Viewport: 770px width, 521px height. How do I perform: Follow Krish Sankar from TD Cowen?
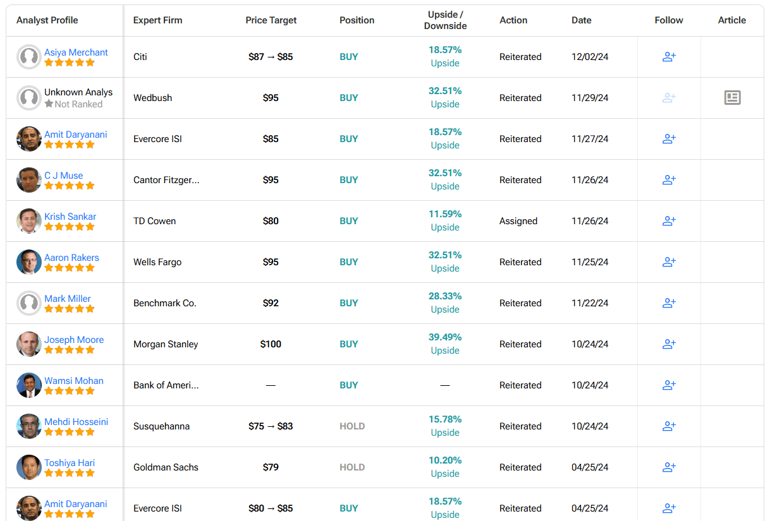click(x=669, y=221)
